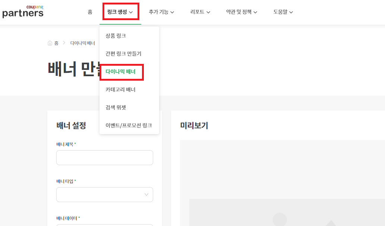Open the 홈 navigation item
385x226 pixels.
coord(90,12)
